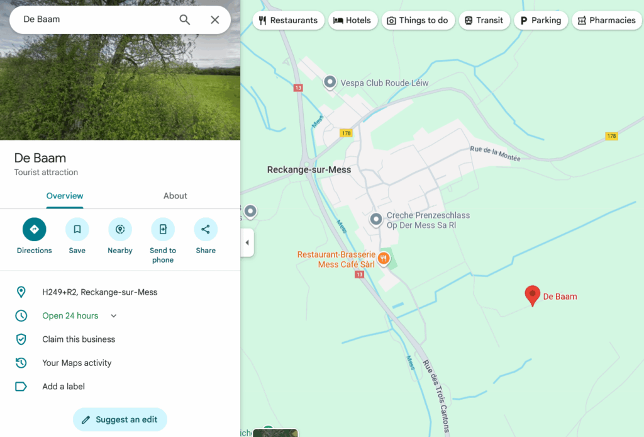Screen dimensions: 644x437
Task: Click the red De Baam map pin
Action: pos(532,295)
